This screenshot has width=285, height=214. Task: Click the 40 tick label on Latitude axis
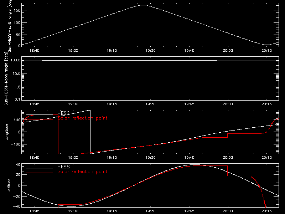[19, 165]
